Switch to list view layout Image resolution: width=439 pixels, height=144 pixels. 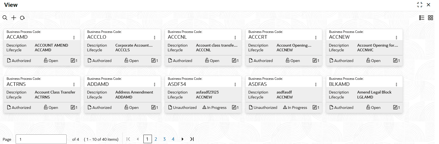[422, 18]
